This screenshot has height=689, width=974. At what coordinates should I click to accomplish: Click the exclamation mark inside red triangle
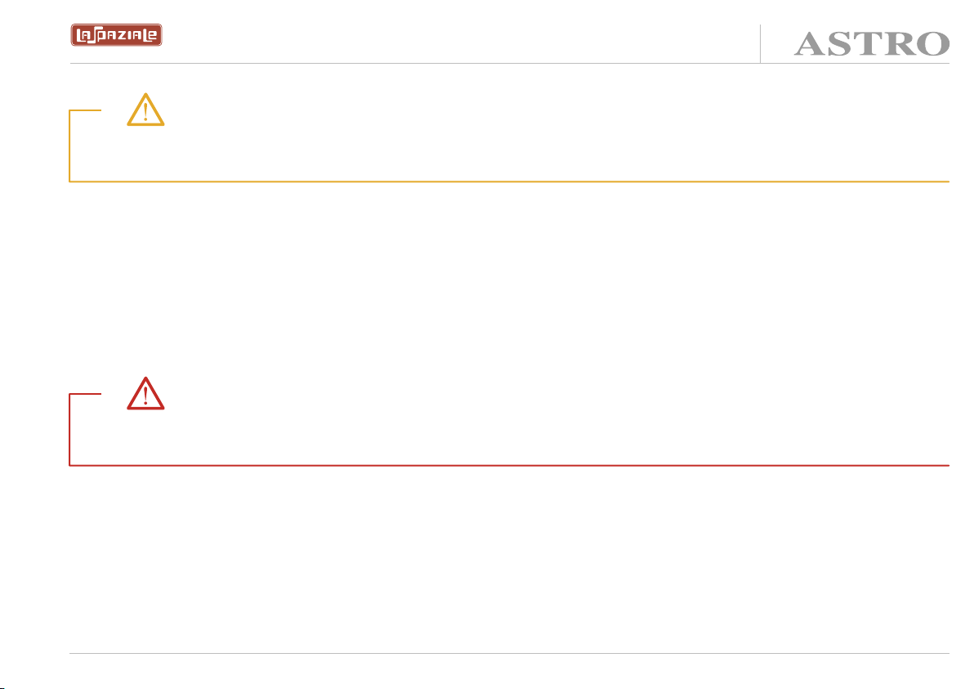point(145,396)
